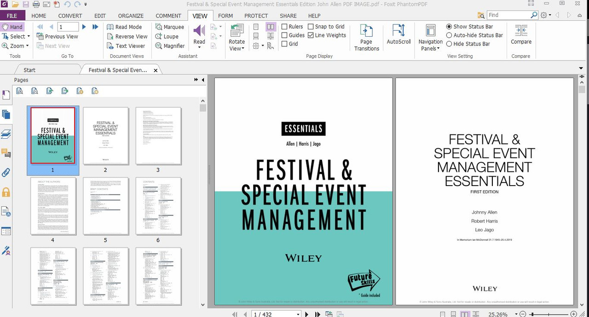Click zoom in plus in status bar

pos(574,314)
